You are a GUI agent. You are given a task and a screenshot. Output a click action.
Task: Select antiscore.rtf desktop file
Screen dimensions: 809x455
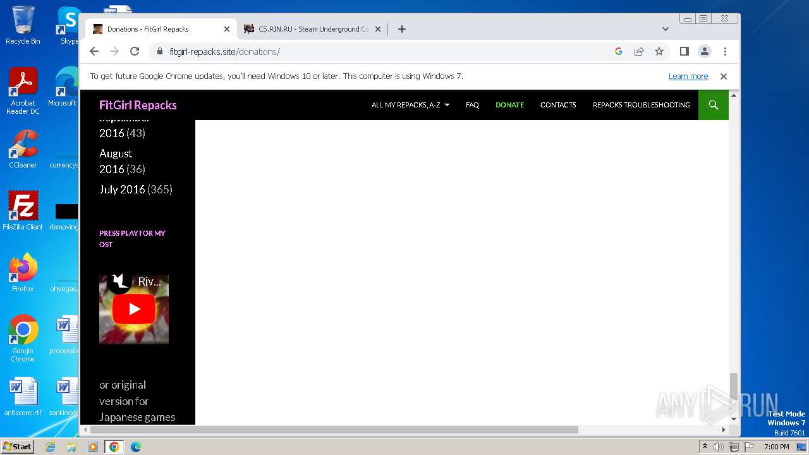pyautogui.click(x=23, y=397)
